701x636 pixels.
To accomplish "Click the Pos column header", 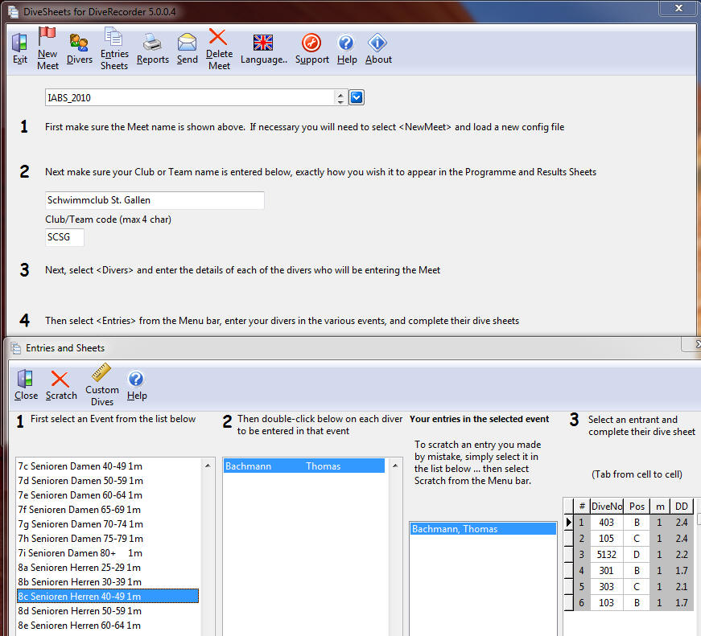I will point(637,506).
